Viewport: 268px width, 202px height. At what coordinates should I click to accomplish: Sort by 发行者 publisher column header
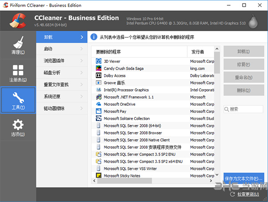pyautogui.click(x=201, y=52)
